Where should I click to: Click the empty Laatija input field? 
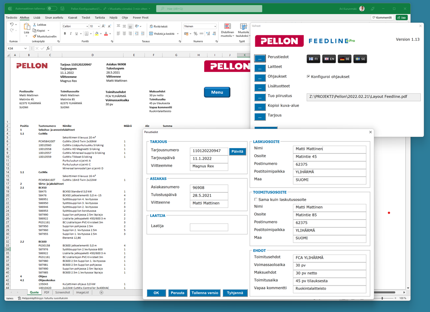pyautogui.click(x=209, y=226)
